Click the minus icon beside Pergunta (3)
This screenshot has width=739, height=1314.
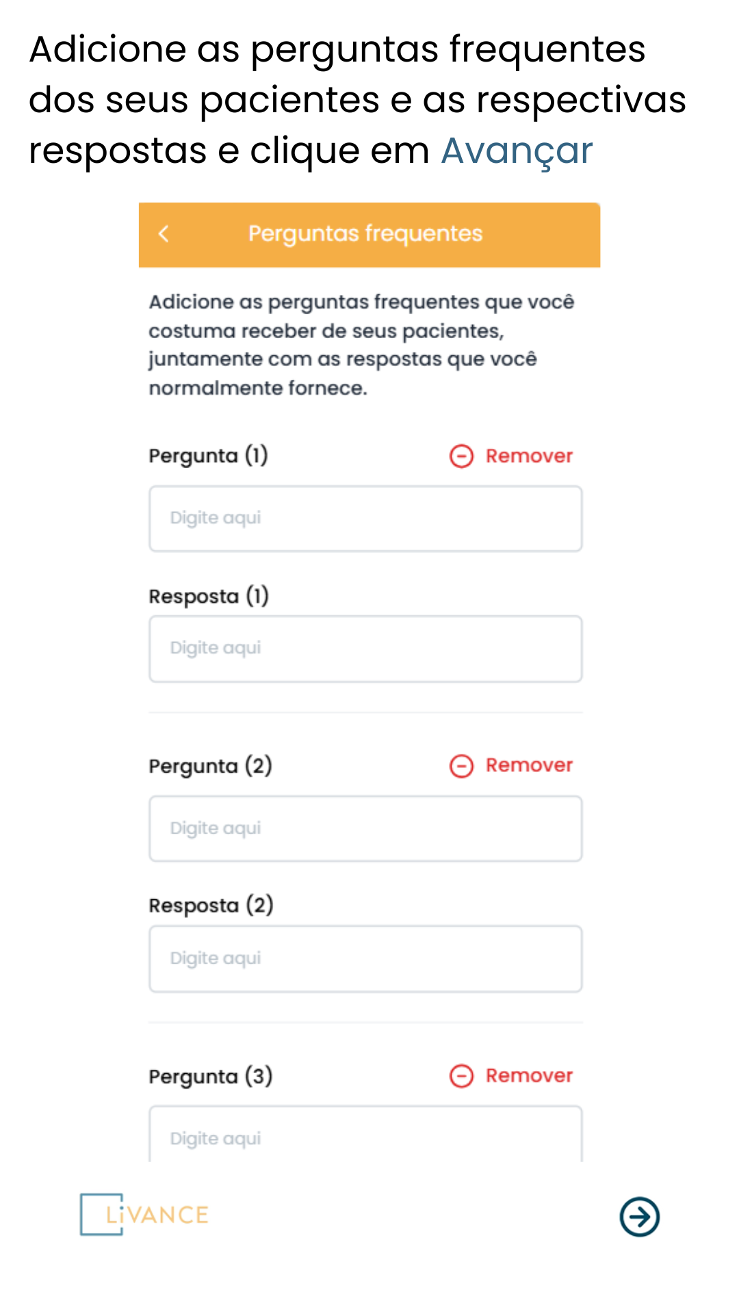click(x=462, y=1076)
